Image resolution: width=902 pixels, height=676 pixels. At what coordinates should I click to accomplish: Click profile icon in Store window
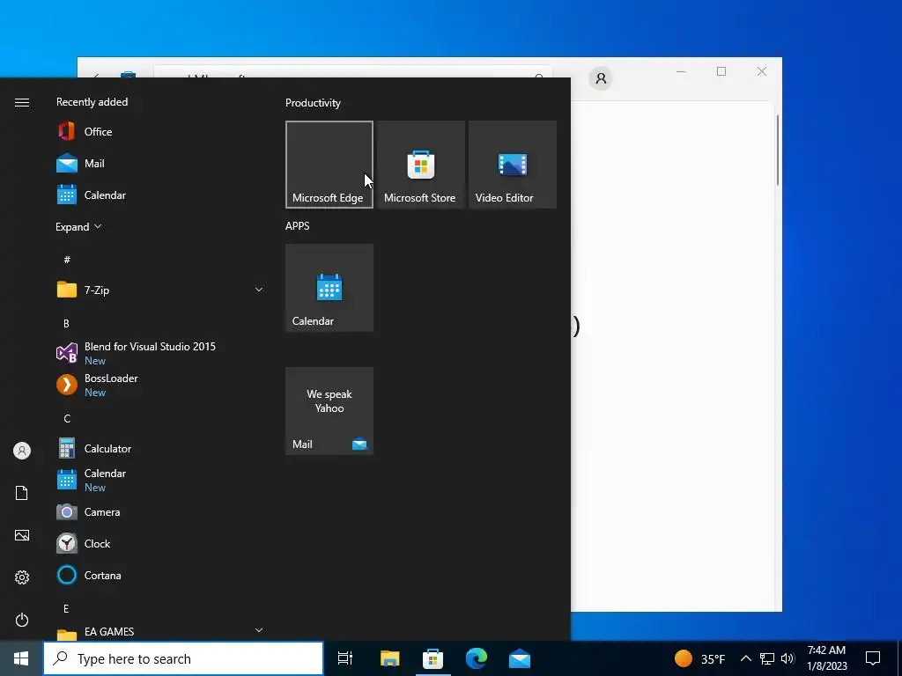[x=601, y=78]
